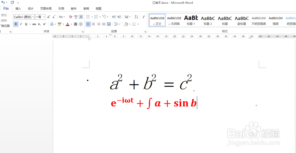Image resolution: width=296 pixels, height=153 pixels.
Task: Click the first line indent ruler marker
Action: point(110,35)
